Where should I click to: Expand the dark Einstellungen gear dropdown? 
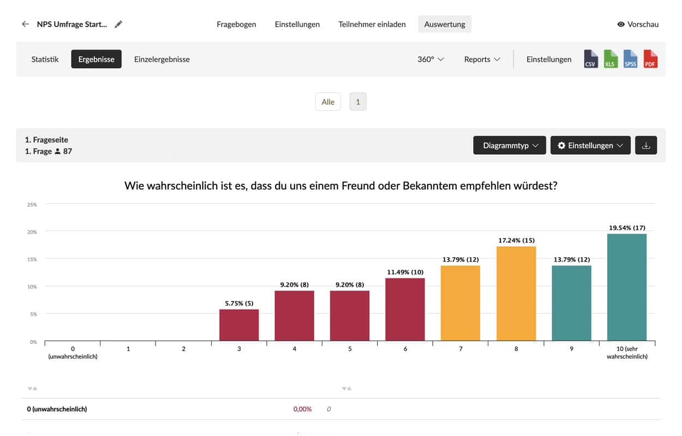click(590, 146)
